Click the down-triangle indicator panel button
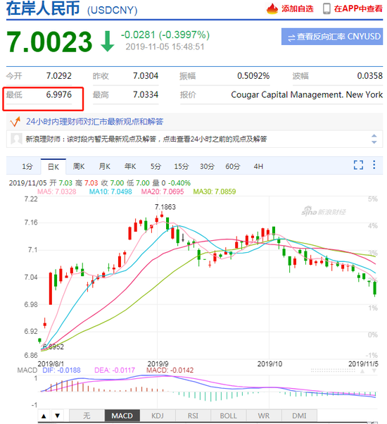This screenshot has width=387, height=424. [x=58, y=416]
